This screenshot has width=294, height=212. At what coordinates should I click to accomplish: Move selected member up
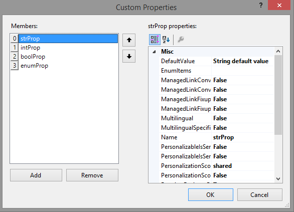point(129,40)
